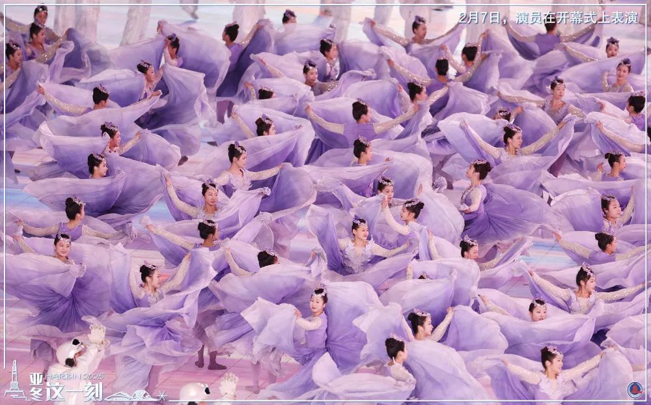Screen dimensions: 651x405
Task: Click the white panda mascot head at bottom left
Action: point(72,353)
